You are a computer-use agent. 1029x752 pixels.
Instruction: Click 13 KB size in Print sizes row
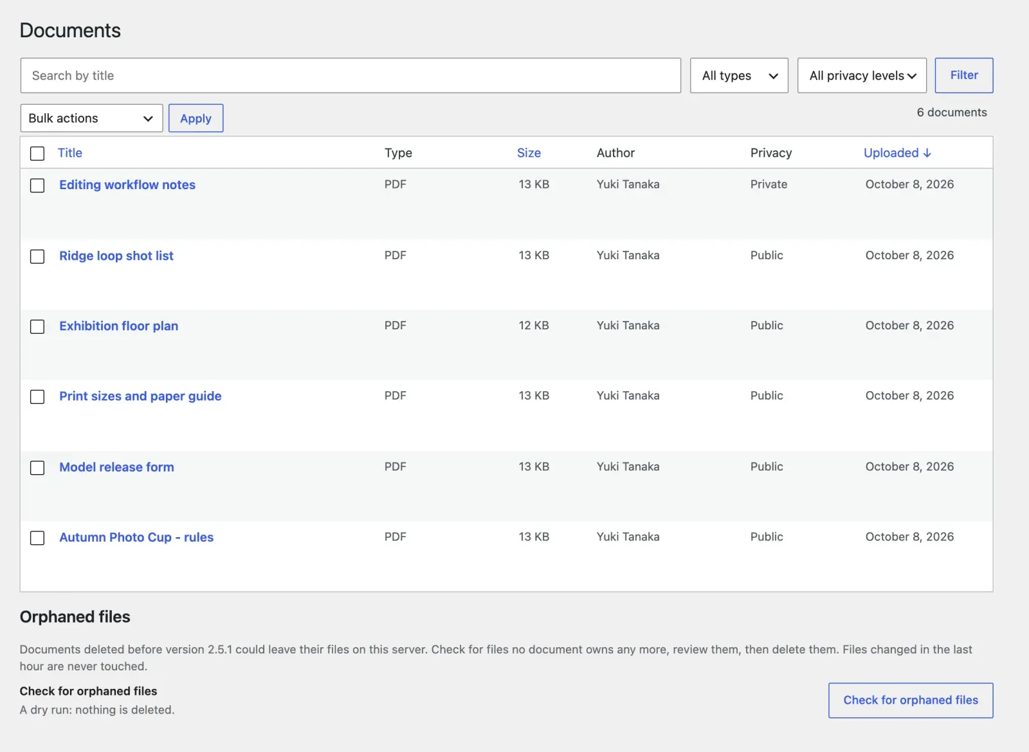click(x=534, y=396)
